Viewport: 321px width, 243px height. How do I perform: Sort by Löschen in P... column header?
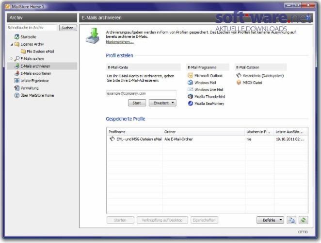(259, 132)
